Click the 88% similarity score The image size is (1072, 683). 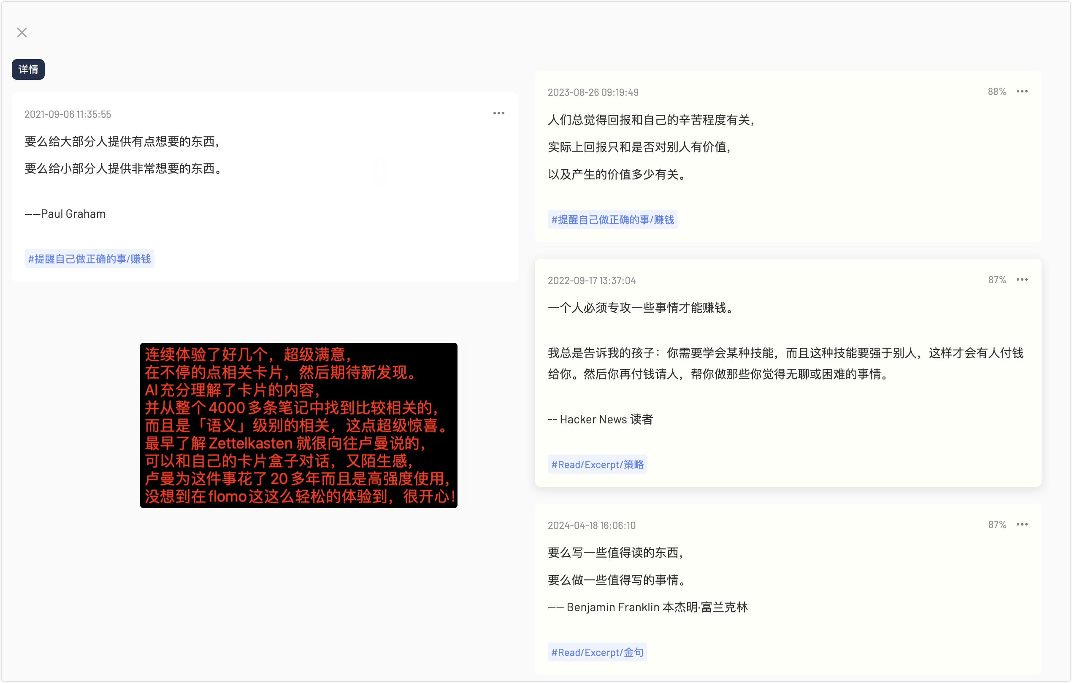coord(997,92)
